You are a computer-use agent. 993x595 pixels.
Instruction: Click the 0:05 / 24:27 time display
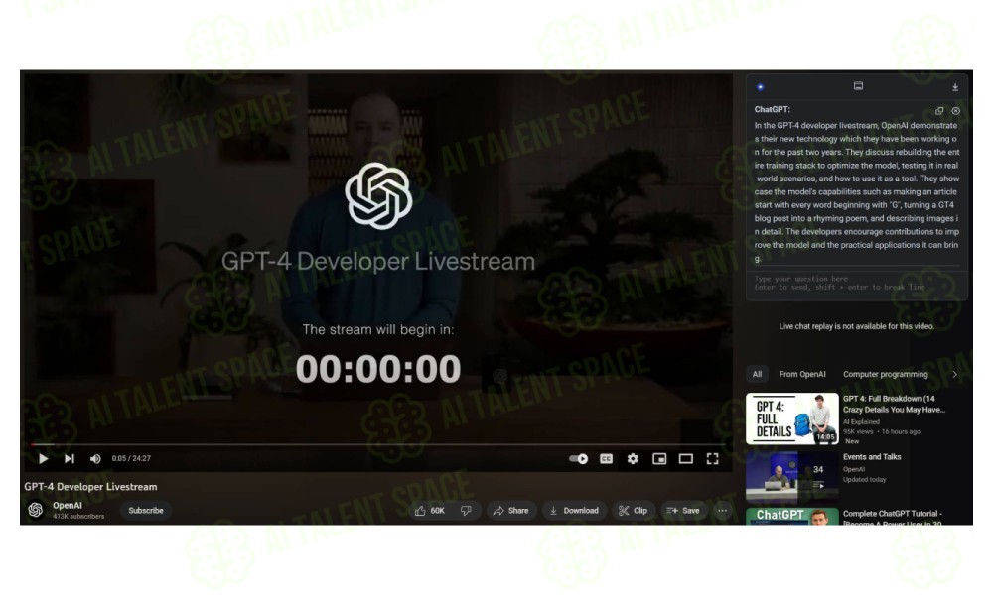coord(131,458)
